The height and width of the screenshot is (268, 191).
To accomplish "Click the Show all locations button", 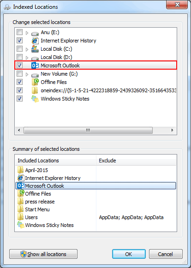I will tap(43, 254).
